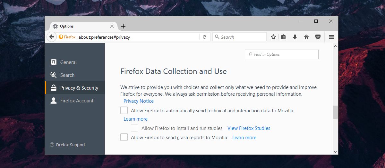This screenshot has width=385, height=168.
Task: Click the Back arrow button
Action: pyautogui.click(x=51, y=37)
